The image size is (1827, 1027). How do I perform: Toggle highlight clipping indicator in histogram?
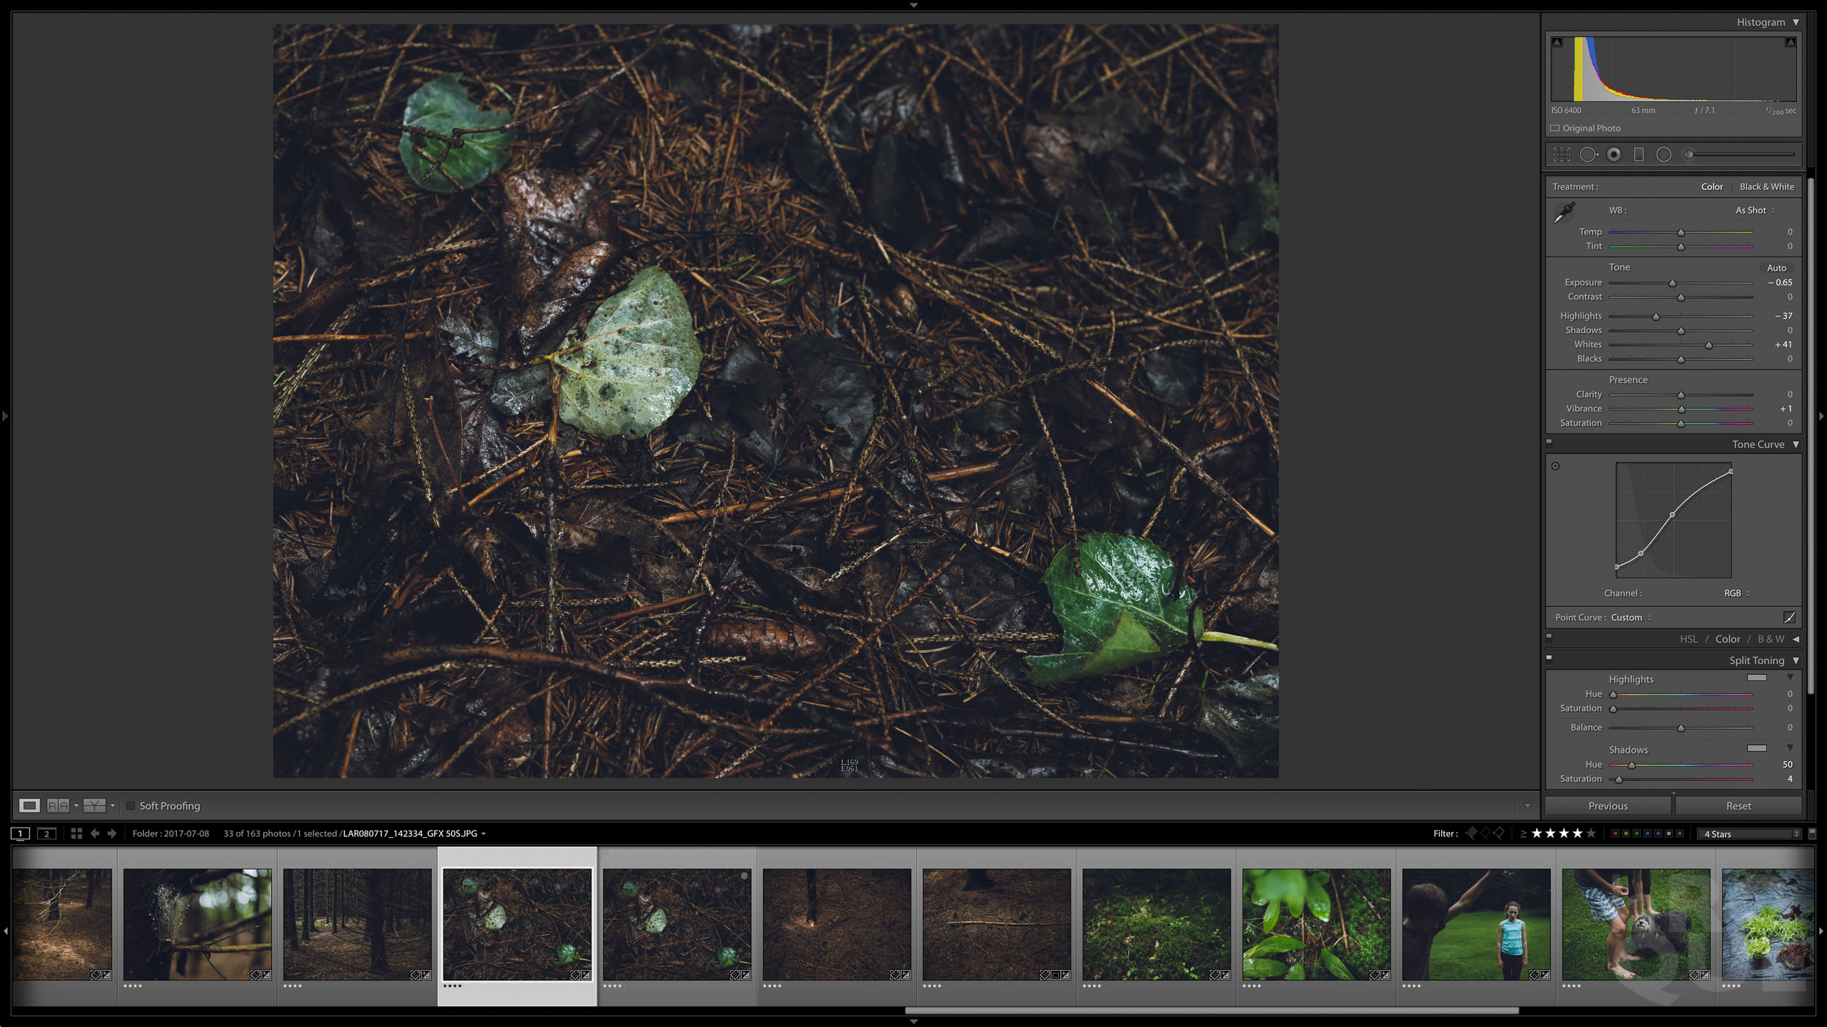1790,42
